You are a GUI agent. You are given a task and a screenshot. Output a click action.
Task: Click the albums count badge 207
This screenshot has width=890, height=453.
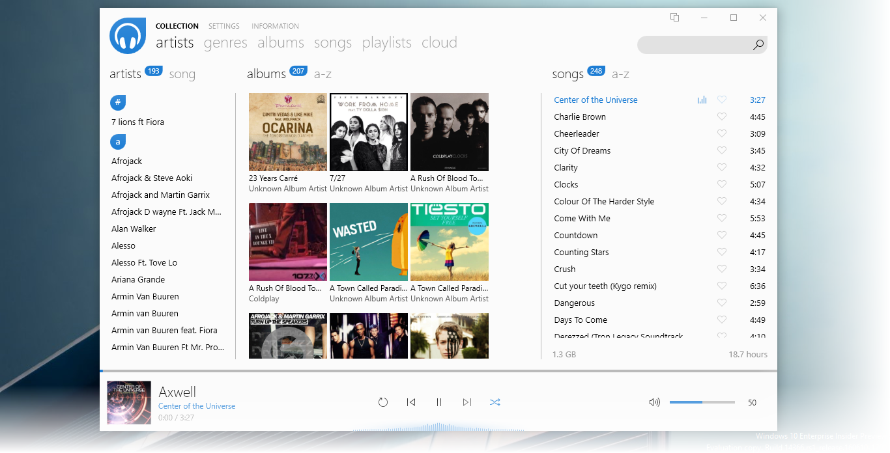coord(298,71)
